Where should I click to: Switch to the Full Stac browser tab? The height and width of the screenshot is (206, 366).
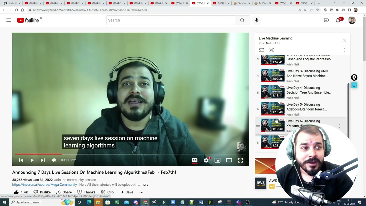(x=262, y=3)
